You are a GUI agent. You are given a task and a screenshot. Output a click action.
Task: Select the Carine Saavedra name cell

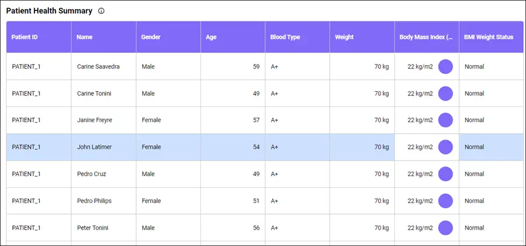104,67
